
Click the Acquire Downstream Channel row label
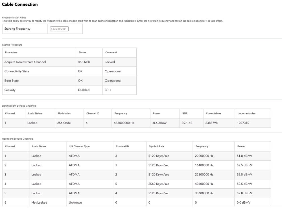click(25, 62)
